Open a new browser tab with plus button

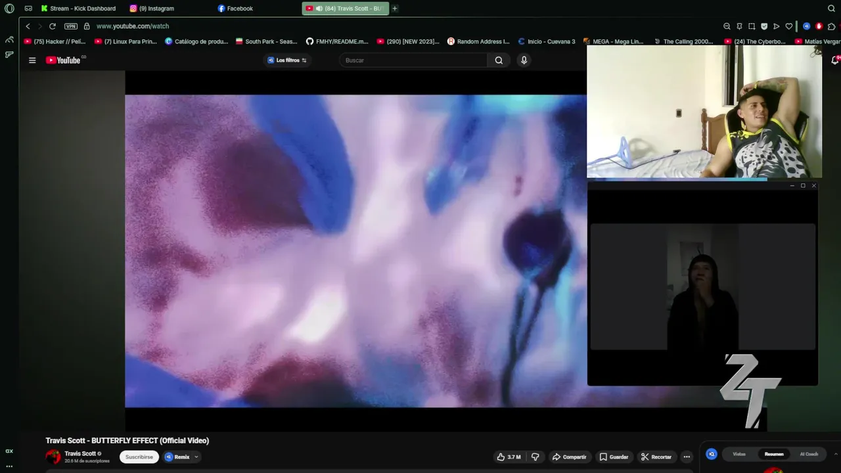pos(395,9)
